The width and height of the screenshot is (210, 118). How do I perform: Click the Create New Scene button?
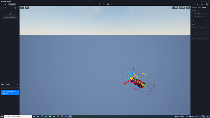pyautogui.click(x=10, y=18)
